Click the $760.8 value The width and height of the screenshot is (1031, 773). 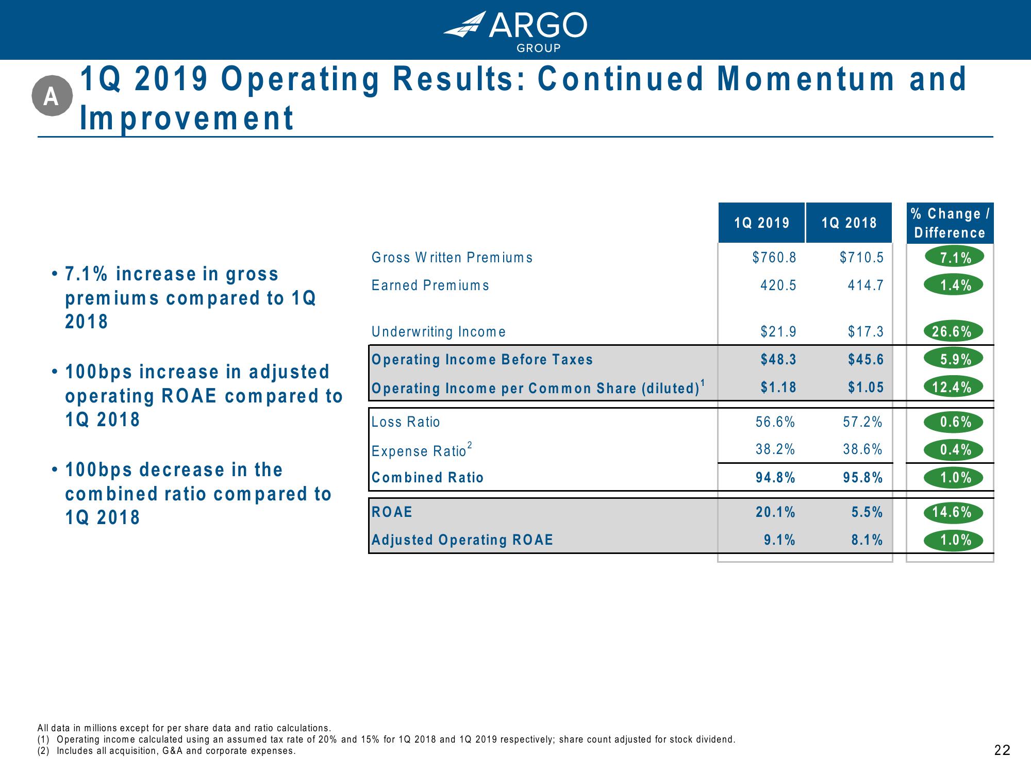click(x=774, y=257)
